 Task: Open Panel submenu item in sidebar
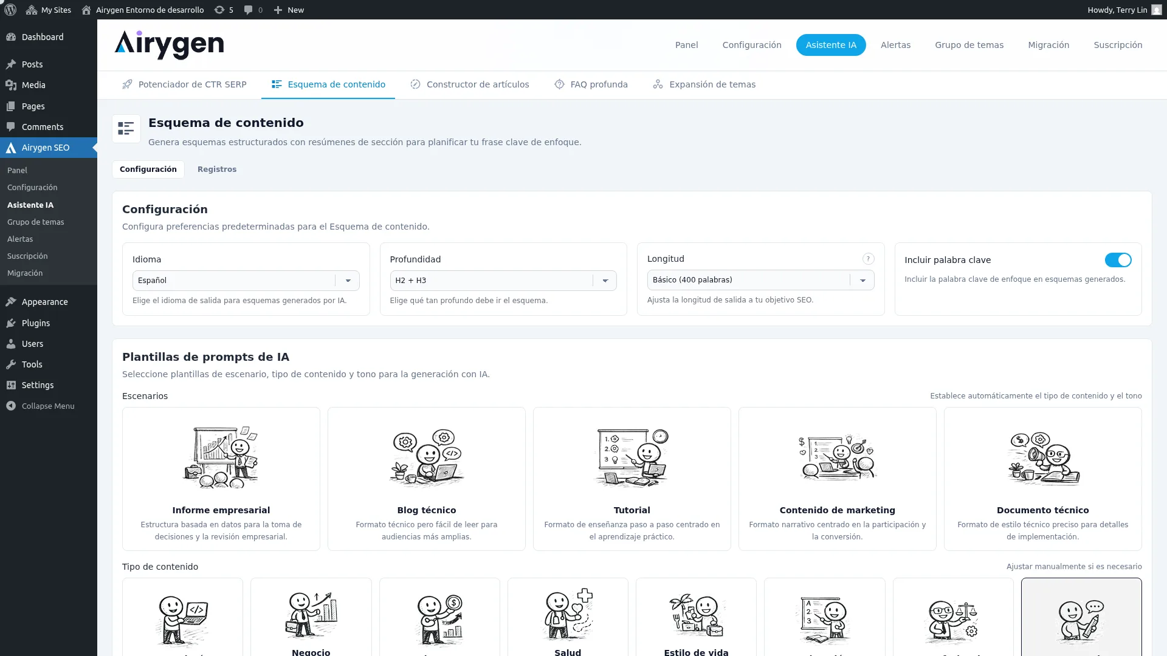click(x=17, y=170)
